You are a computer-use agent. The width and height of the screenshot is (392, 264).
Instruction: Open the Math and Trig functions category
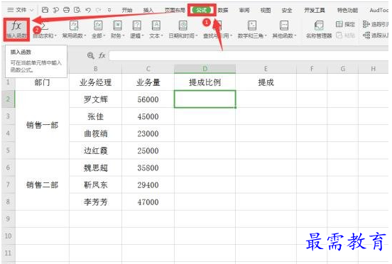(252, 30)
